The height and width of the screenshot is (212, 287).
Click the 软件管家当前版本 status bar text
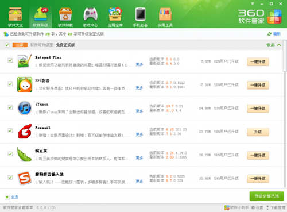29,207
